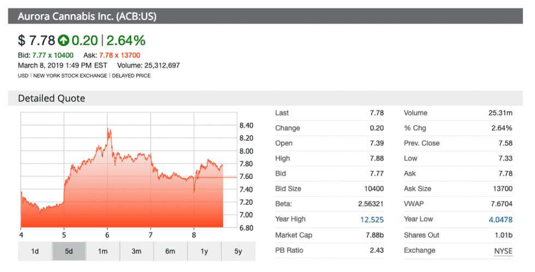Switch the chart to the 1d range
Viewport: 535px width, 272px height.
pyautogui.click(x=35, y=251)
